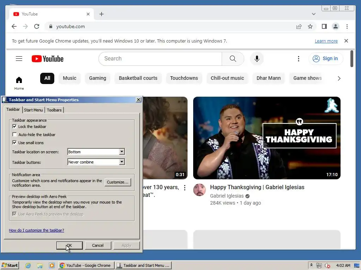Select Basketball courts chip
Screen dimensions: 361x270
coord(138,78)
